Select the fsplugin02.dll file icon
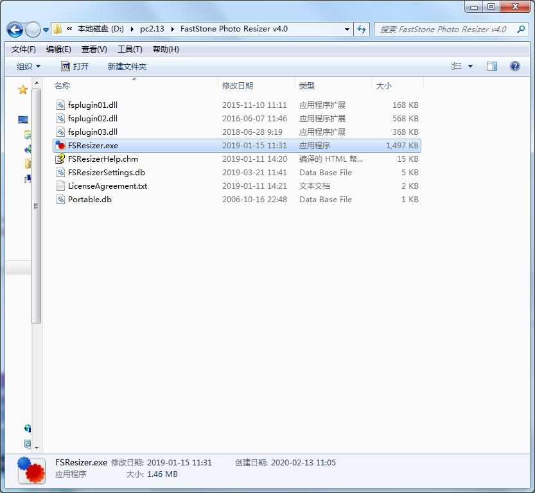The image size is (535, 493). click(x=60, y=118)
